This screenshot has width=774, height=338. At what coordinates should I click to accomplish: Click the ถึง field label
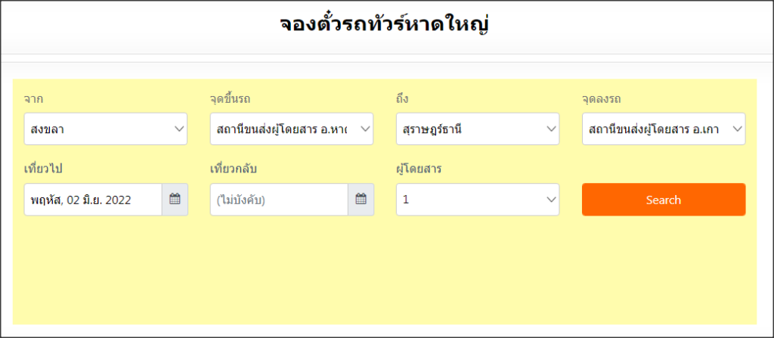click(402, 99)
